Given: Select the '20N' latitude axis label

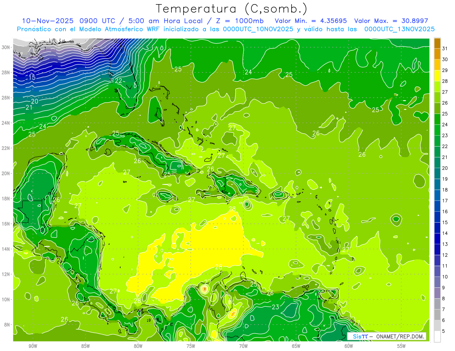Looking at the screenshot, I should pos(5,173).
